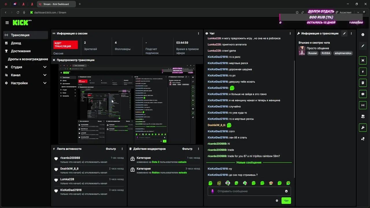Click the three-circles icon at the sidebar bottom
Screen dimensions: 370x208
click(363, 139)
